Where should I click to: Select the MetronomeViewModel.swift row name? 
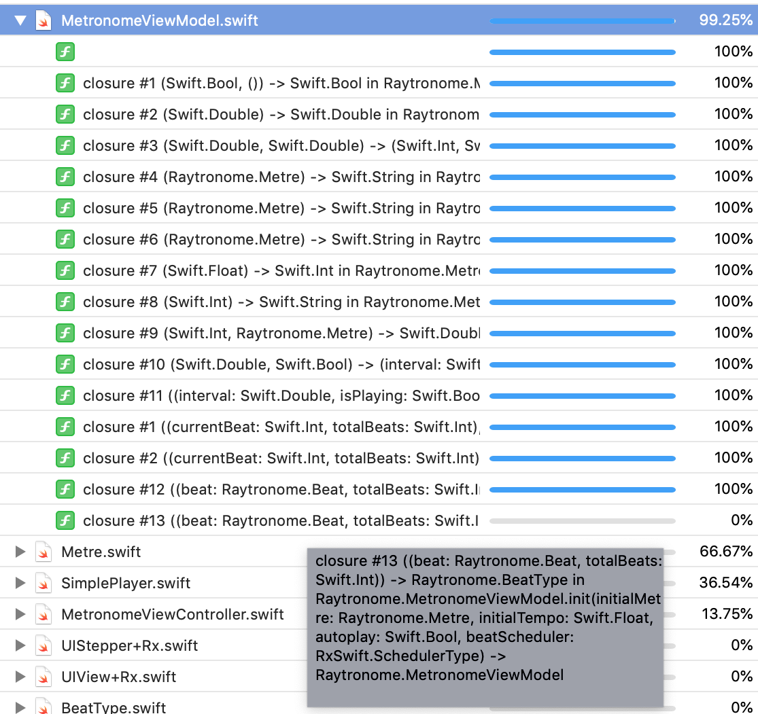coord(160,21)
